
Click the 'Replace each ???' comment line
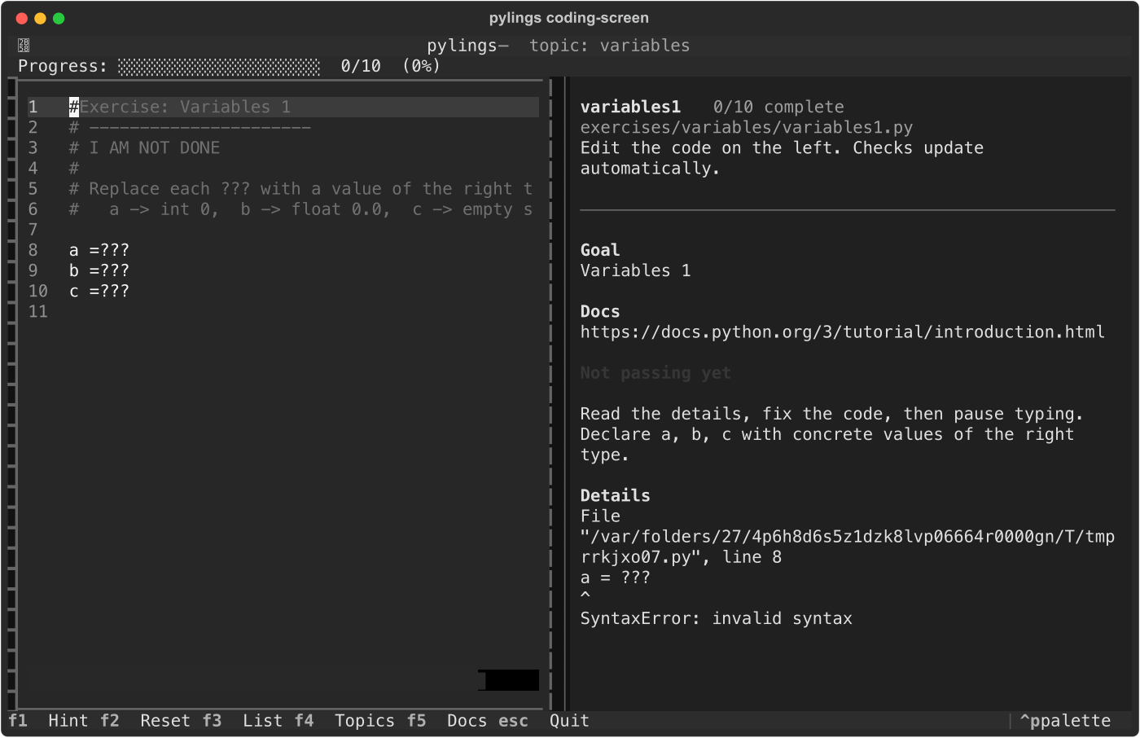[x=300, y=189]
